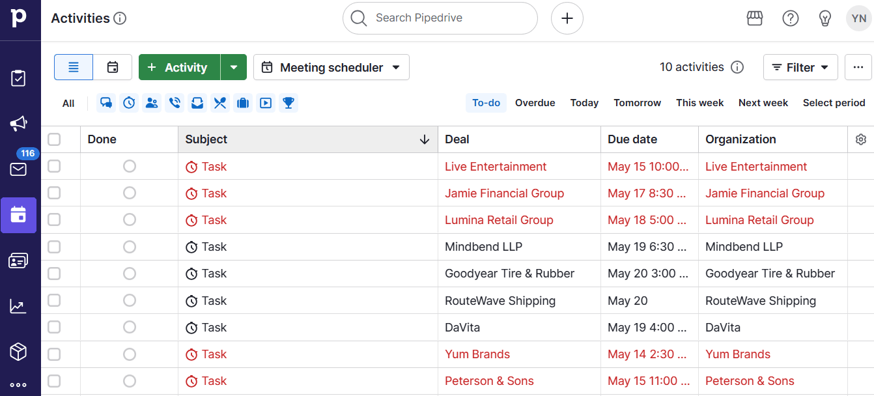Mark the Goodyear Tire & Rubber task done
Image resolution: width=874 pixels, height=396 pixels.
(x=130, y=273)
